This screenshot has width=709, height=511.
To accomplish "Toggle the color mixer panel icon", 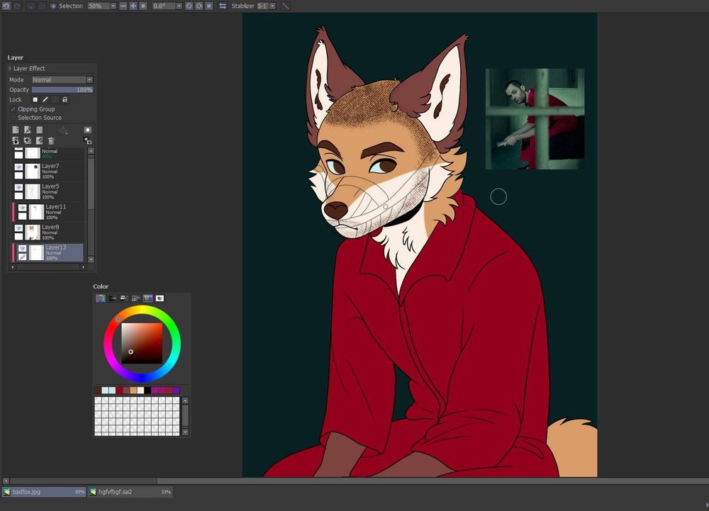I will [x=135, y=298].
